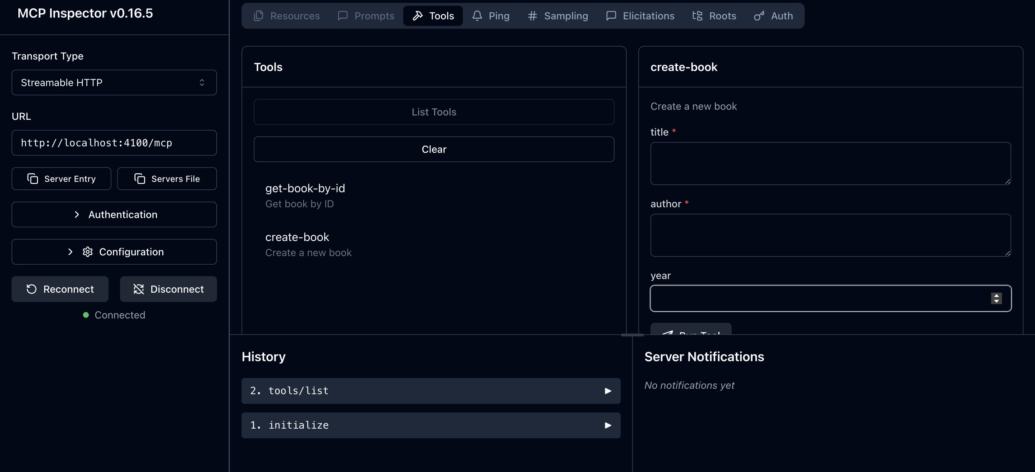Image resolution: width=1035 pixels, height=472 pixels.
Task: Click the Disconnect crossed-arrows icon
Action: pyautogui.click(x=139, y=289)
